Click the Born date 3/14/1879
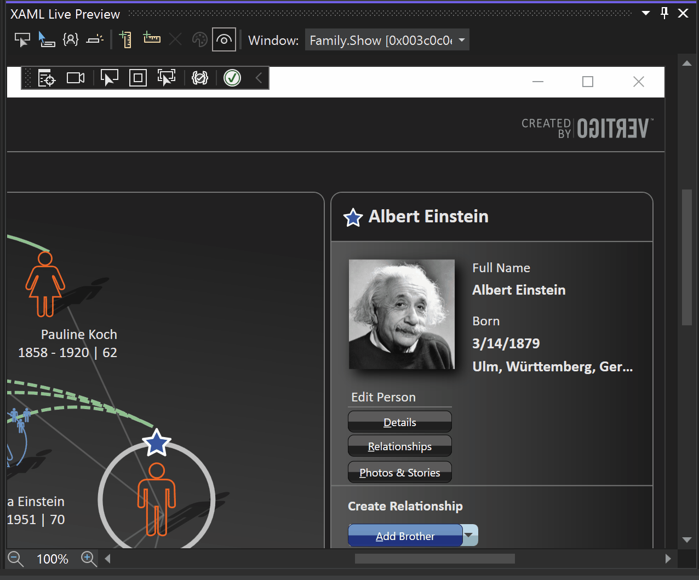 [506, 343]
